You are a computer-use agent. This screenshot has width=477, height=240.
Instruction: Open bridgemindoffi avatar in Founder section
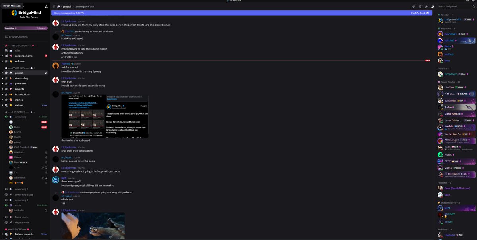(x=440, y=20)
